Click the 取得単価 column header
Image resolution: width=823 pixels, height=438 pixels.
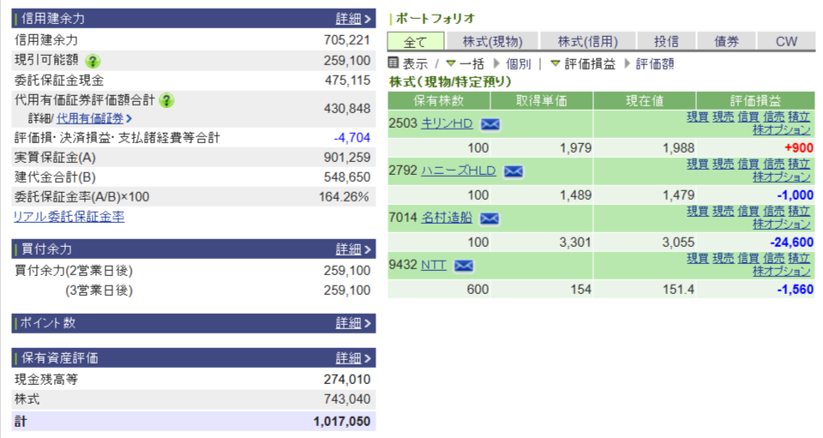pyautogui.click(x=542, y=100)
